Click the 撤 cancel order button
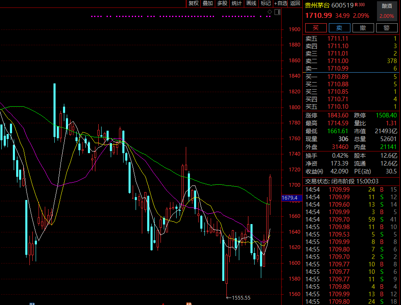Screen dimensions: 401x305 click(x=363, y=28)
